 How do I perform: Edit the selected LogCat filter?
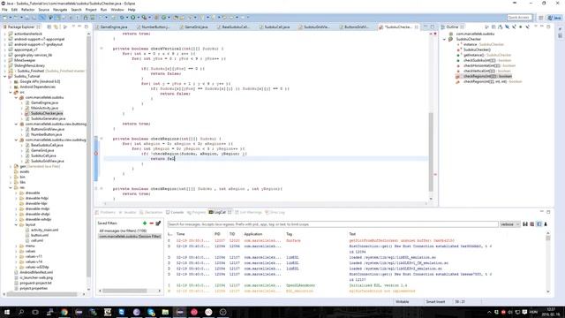pyautogui.click(x=158, y=223)
